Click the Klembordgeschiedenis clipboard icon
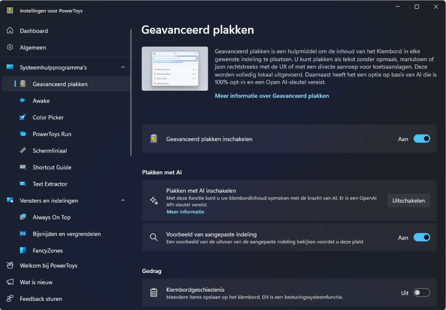The image size is (446, 310). click(x=154, y=293)
